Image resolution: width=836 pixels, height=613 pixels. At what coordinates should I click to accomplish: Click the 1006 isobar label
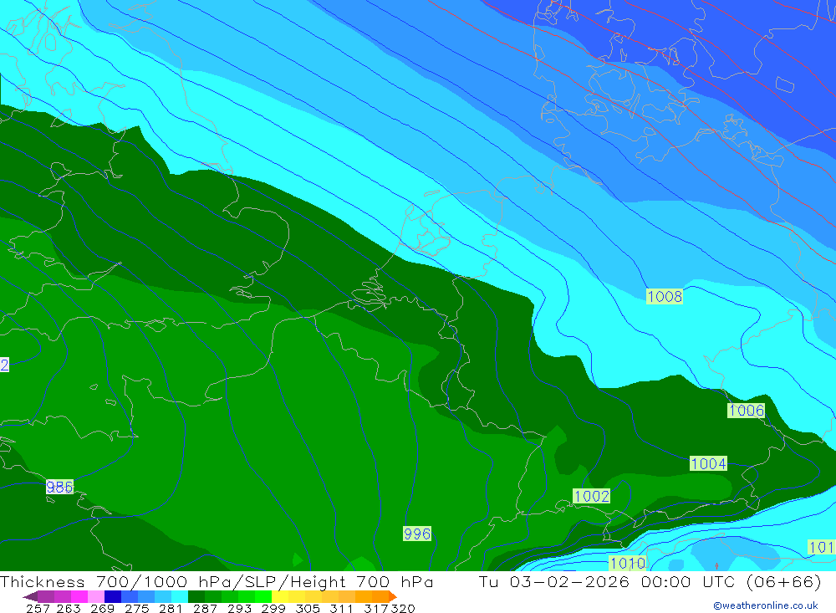(x=747, y=411)
